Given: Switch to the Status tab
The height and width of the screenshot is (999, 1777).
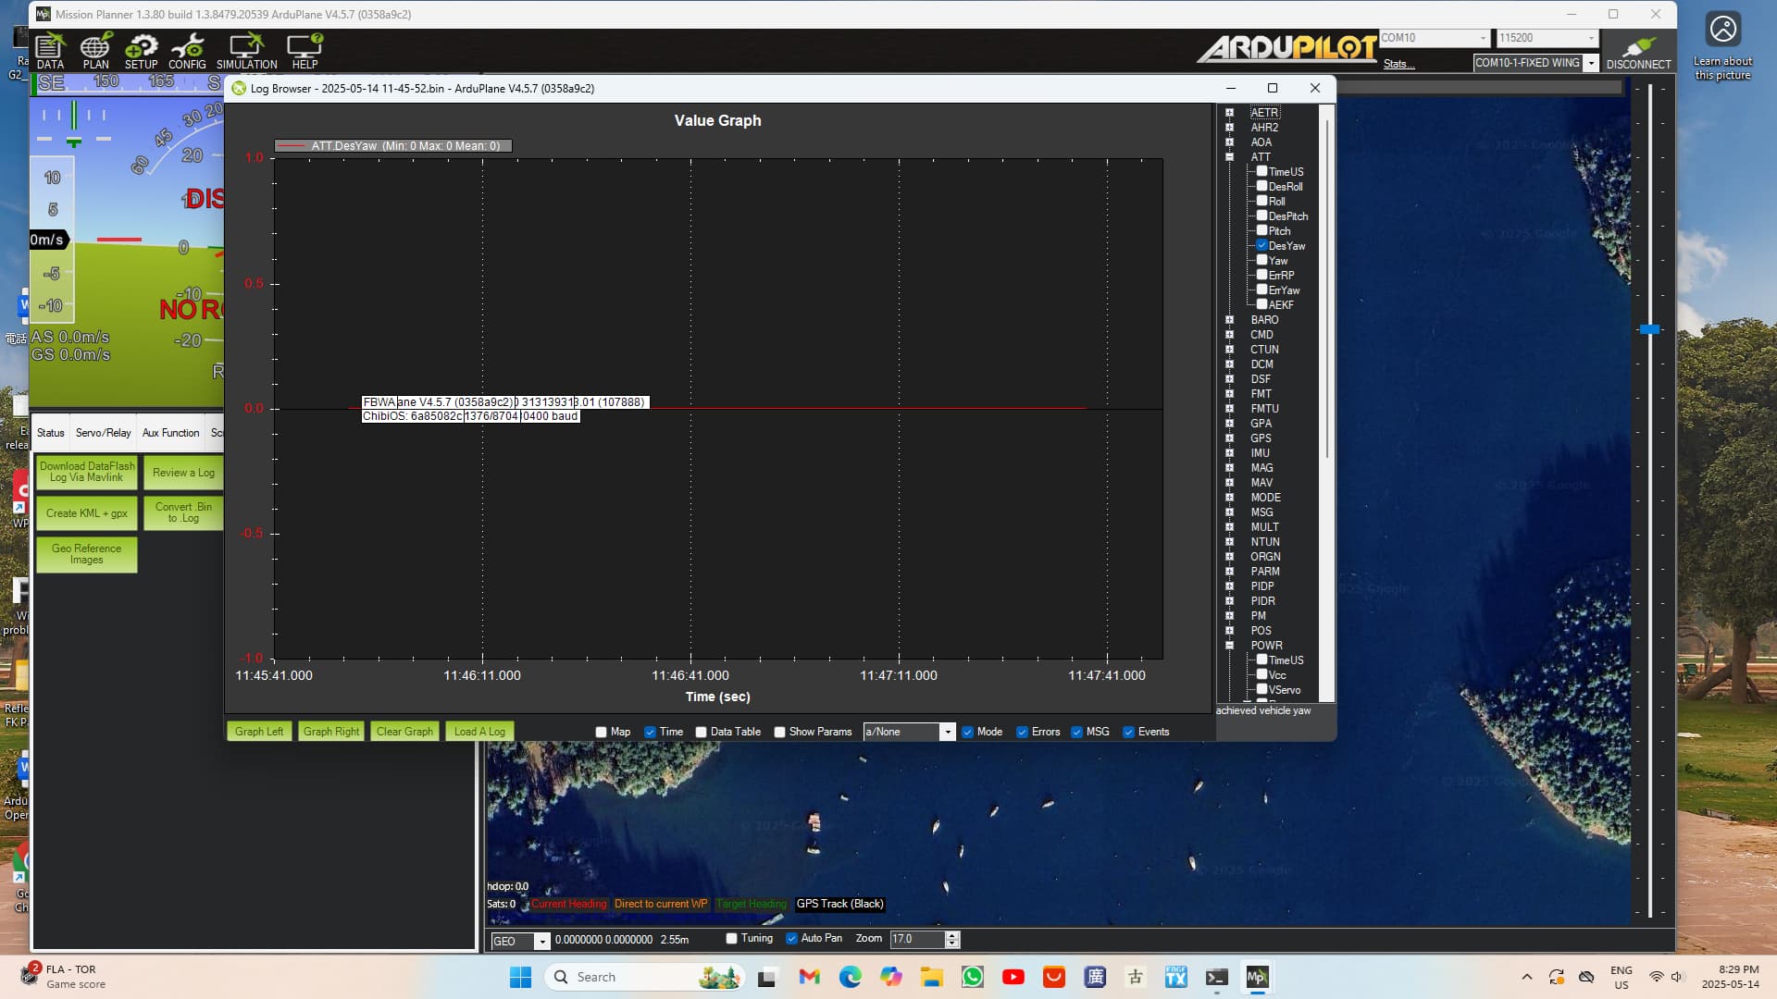Looking at the screenshot, I should [x=51, y=433].
